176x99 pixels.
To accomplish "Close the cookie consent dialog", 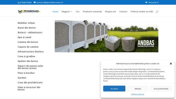I will [171, 64].
